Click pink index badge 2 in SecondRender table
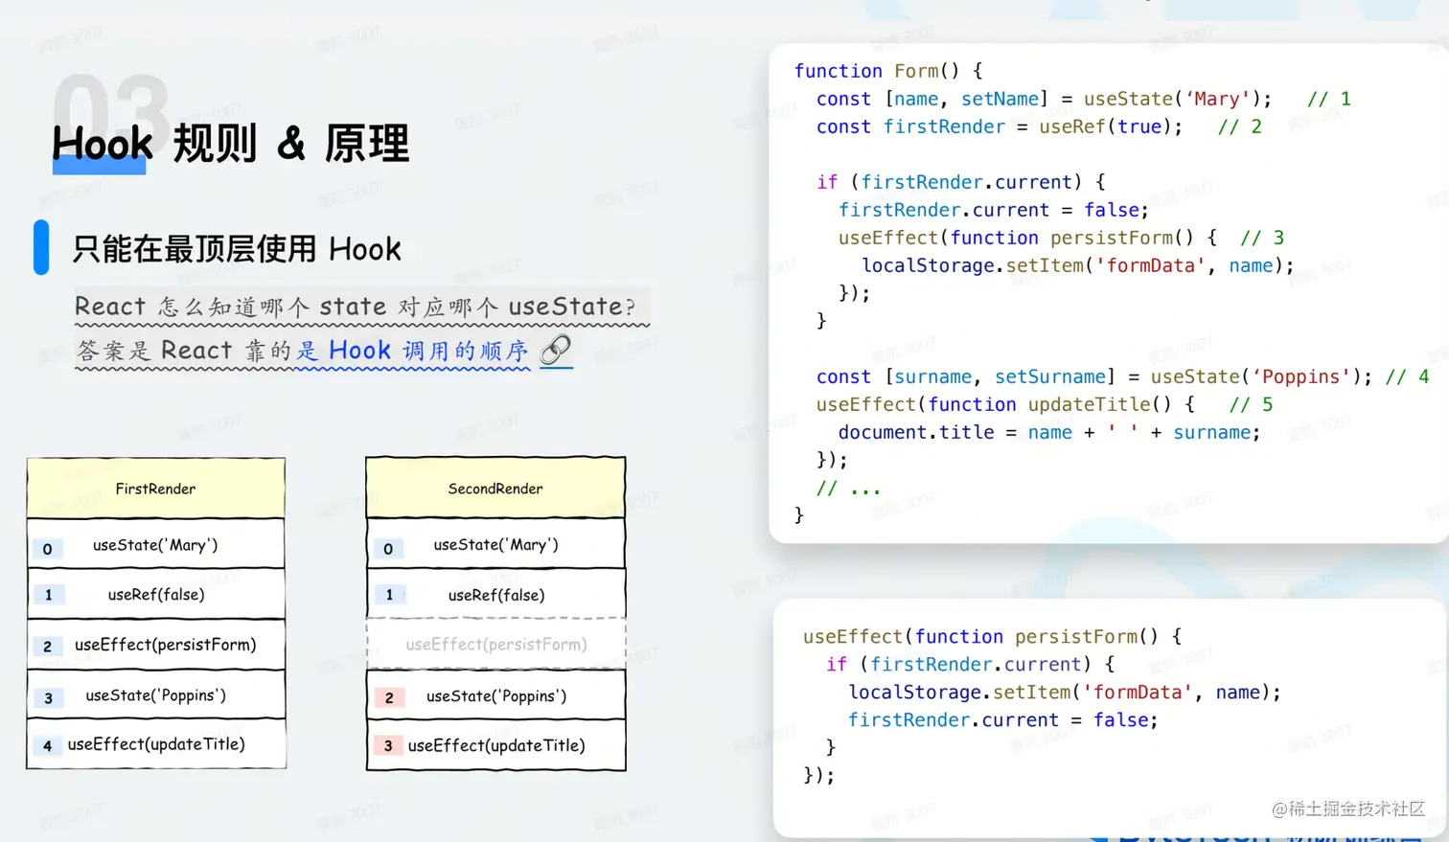 click(388, 697)
